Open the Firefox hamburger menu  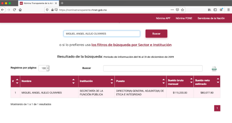pos(228,10)
